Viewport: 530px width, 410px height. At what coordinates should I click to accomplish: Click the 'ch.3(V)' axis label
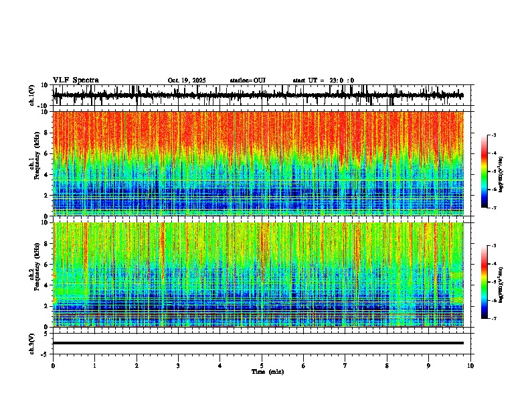click(32, 344)
